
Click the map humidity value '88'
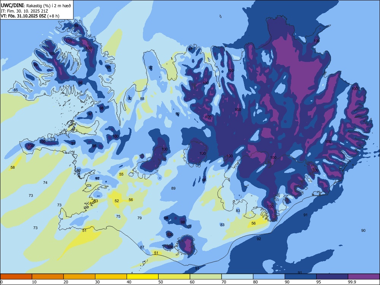[142, 99]
